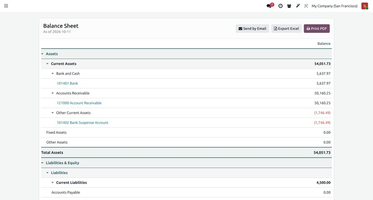The height and width of the screenshot is (200, 373).
Task: Click Fixed Assets 0.00 value
Action: point(327,132)
